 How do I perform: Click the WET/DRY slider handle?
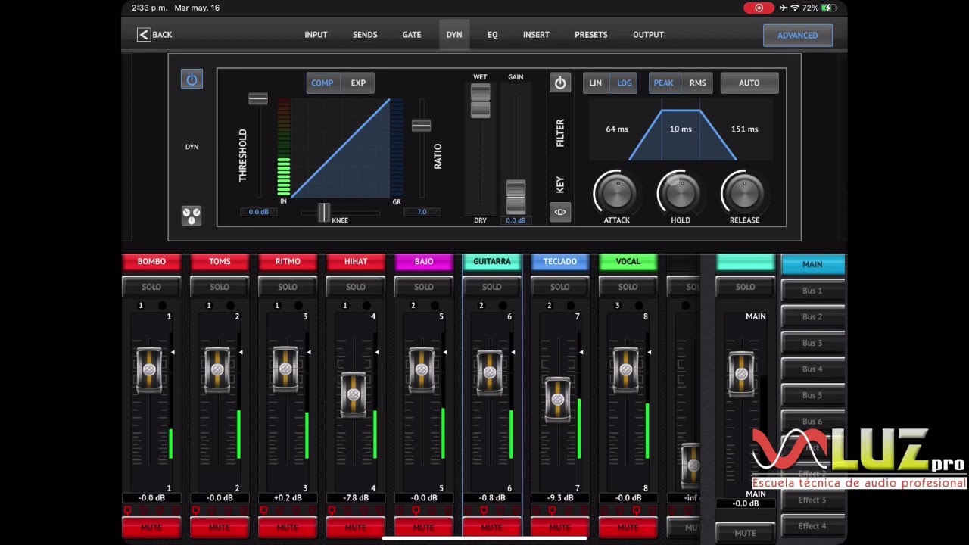pos(480,100)
